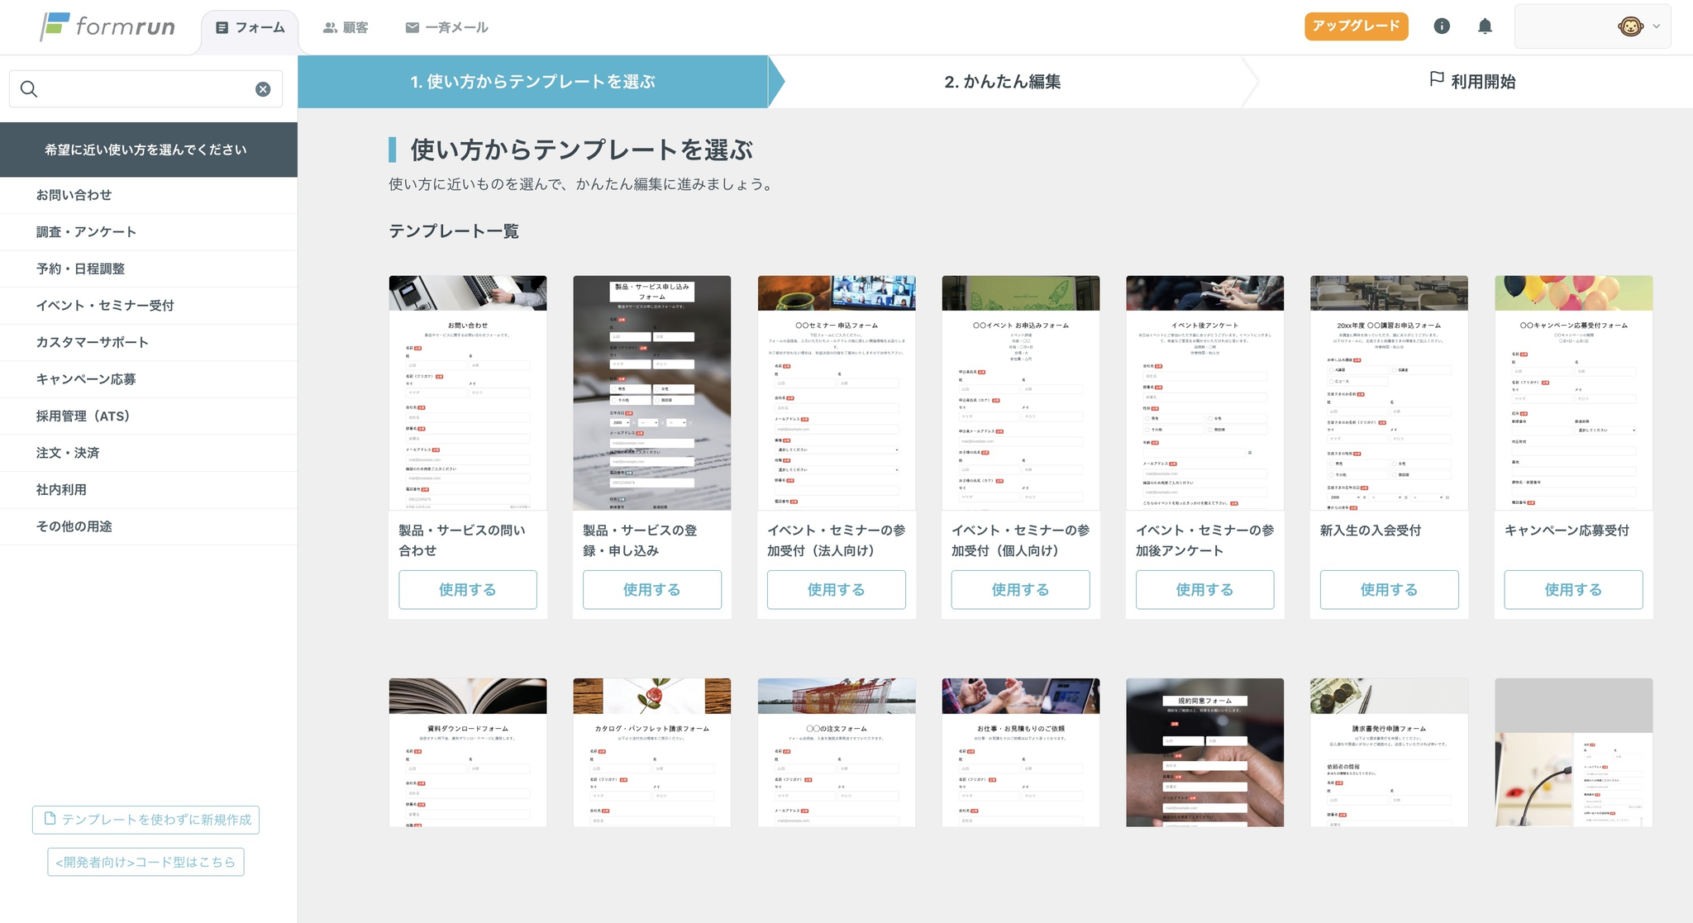Click テンプレートを使わずに新規作成 button

pyautogui.click(x=145, y=820)
